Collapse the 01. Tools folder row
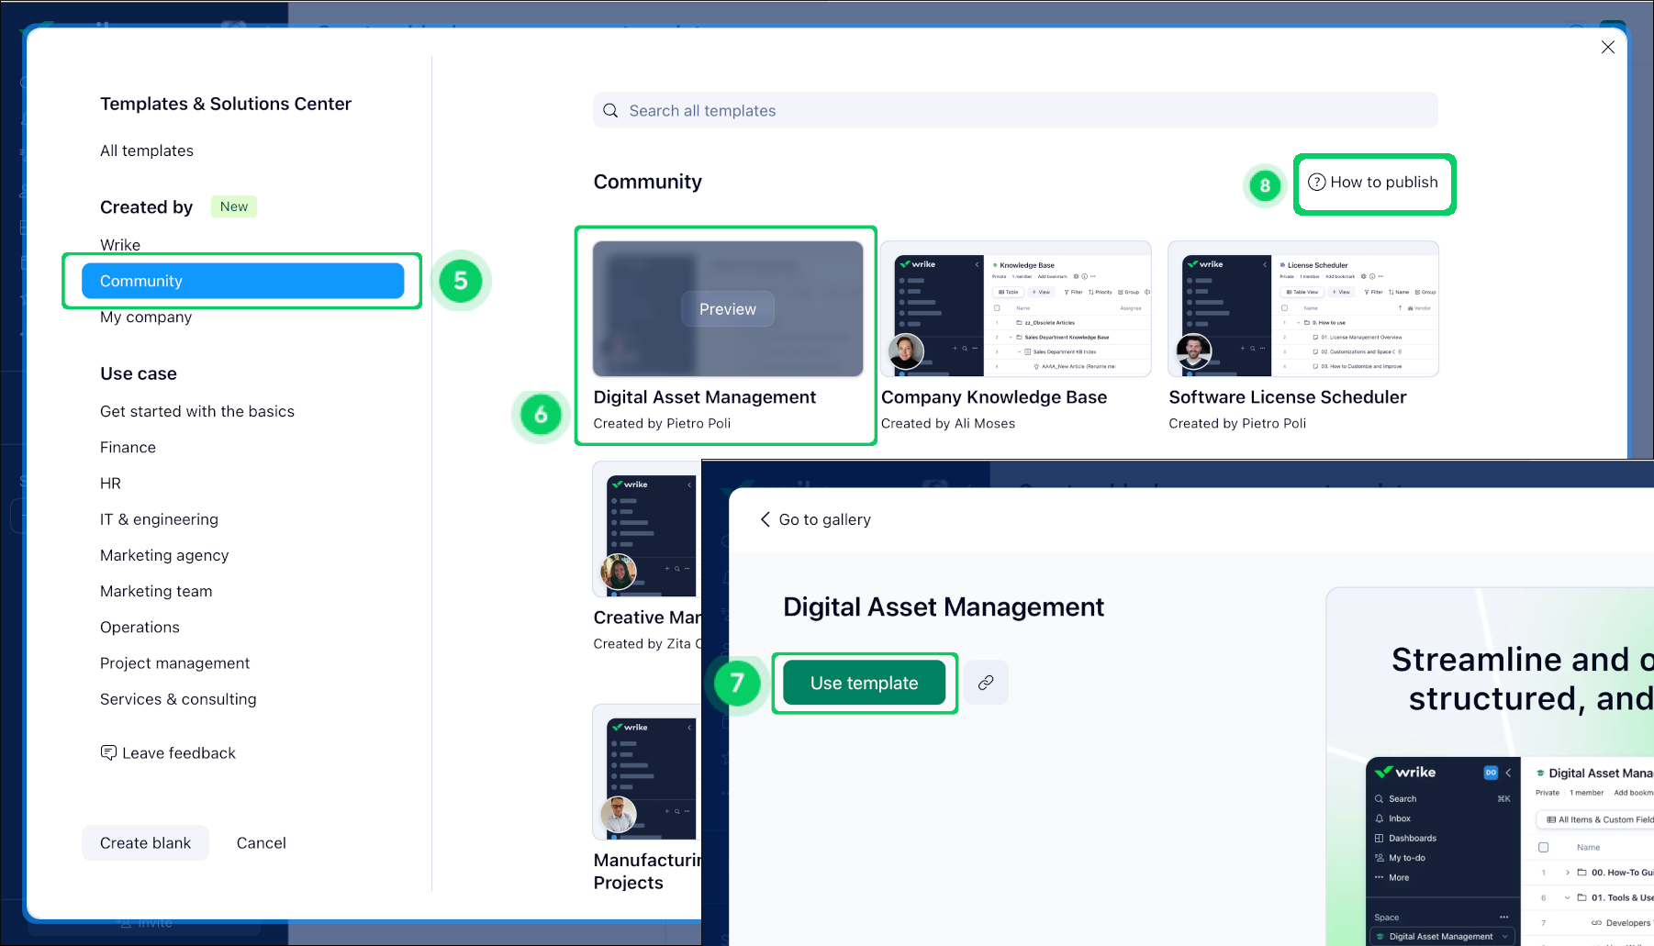1654x946 pixels. click(1568, 898)
